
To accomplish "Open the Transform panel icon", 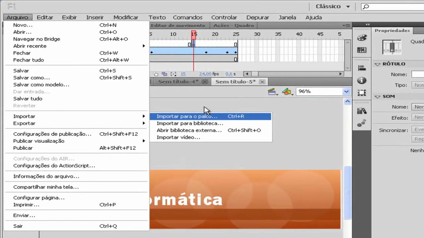I will [362, 93].
